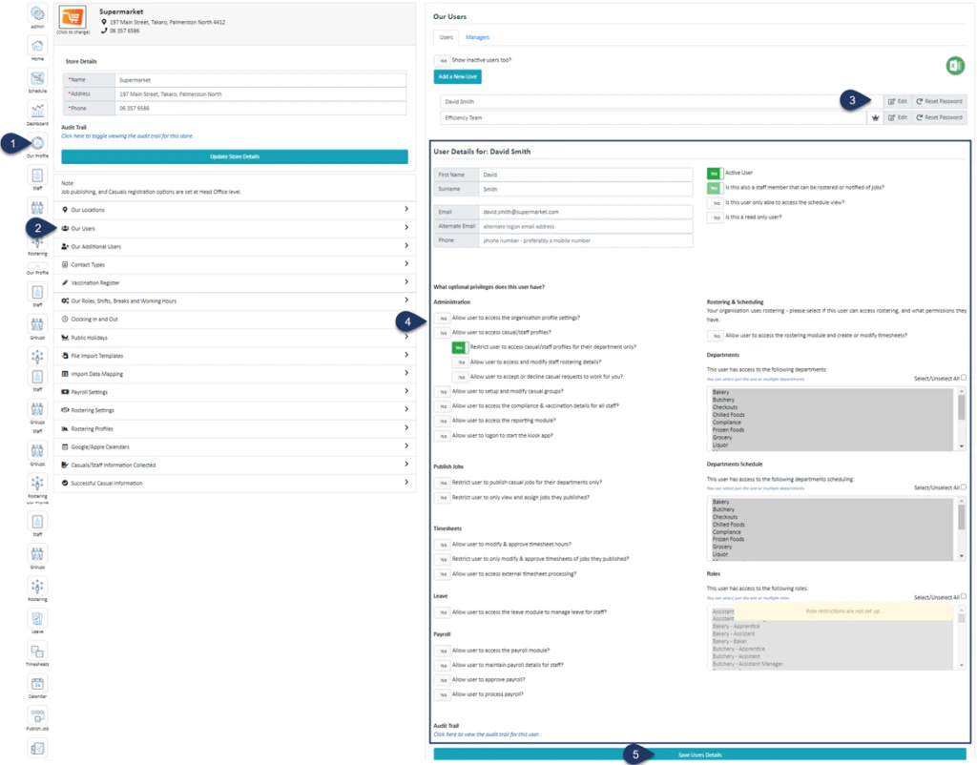Expand Our Roles, Shifts, Breaks and Working Hours
Viewport: 977px width, 765px height.
(x=235, y=300)
